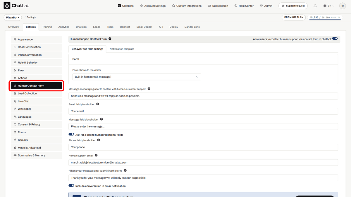Open Help Center in top navigation
This screenshot has width=351, height=197.
pyautogui.click(x=244, y=6)
